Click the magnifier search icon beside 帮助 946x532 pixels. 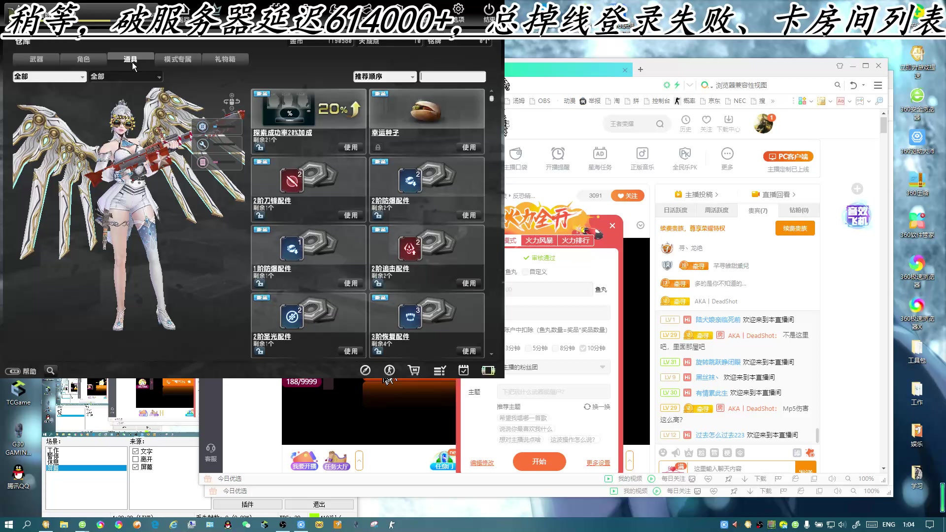(x=50, y=370)
